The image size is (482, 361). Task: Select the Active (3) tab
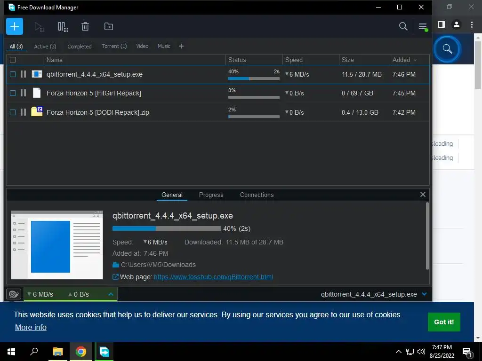[45, 47]
